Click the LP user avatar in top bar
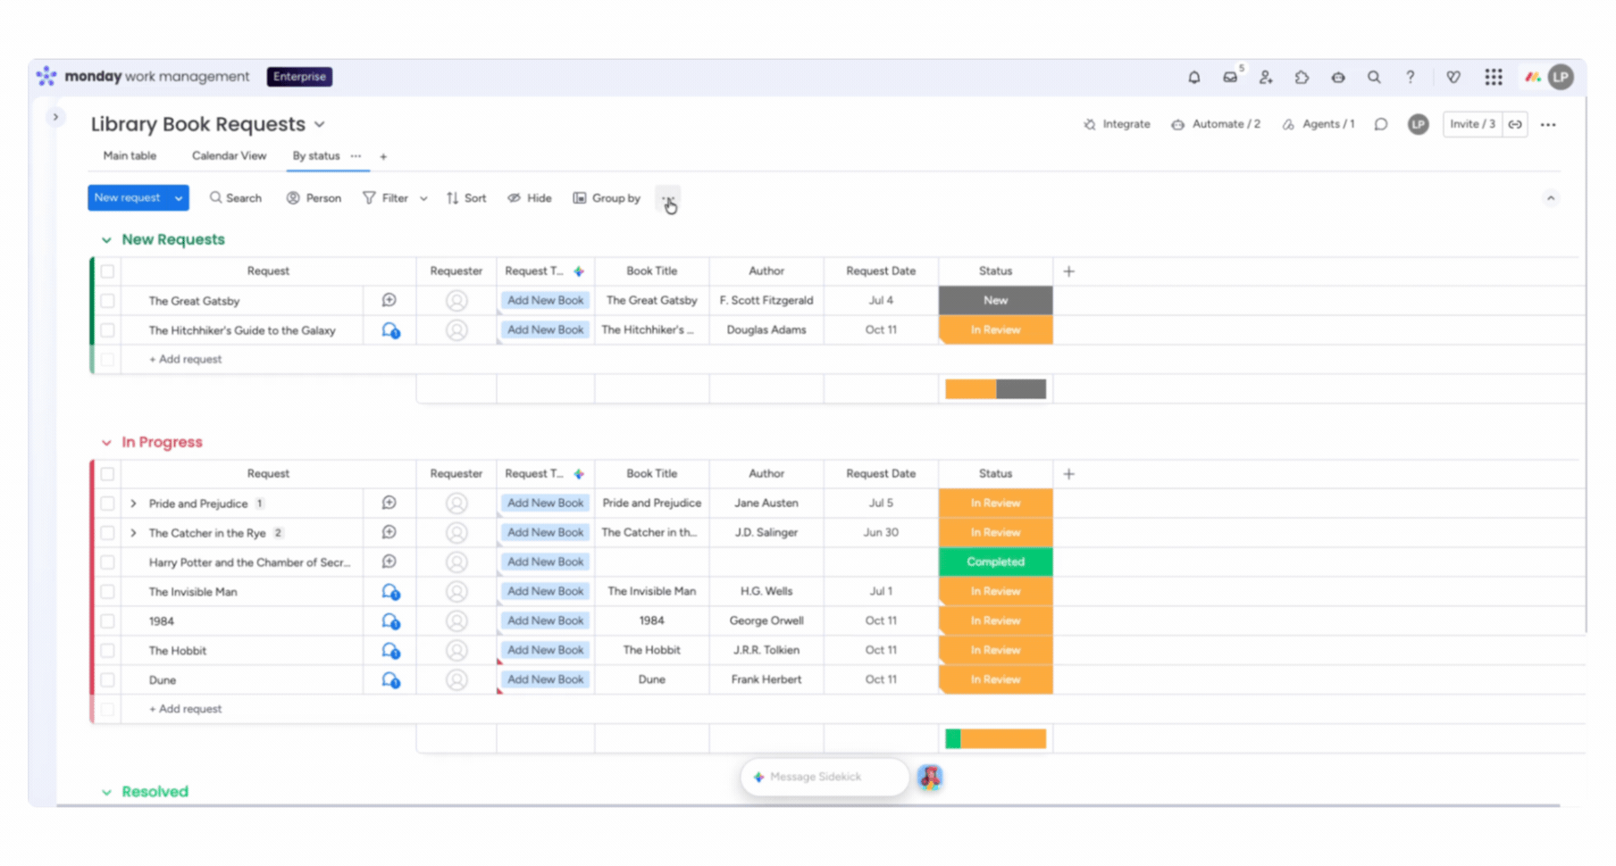 pos(1561,78)
